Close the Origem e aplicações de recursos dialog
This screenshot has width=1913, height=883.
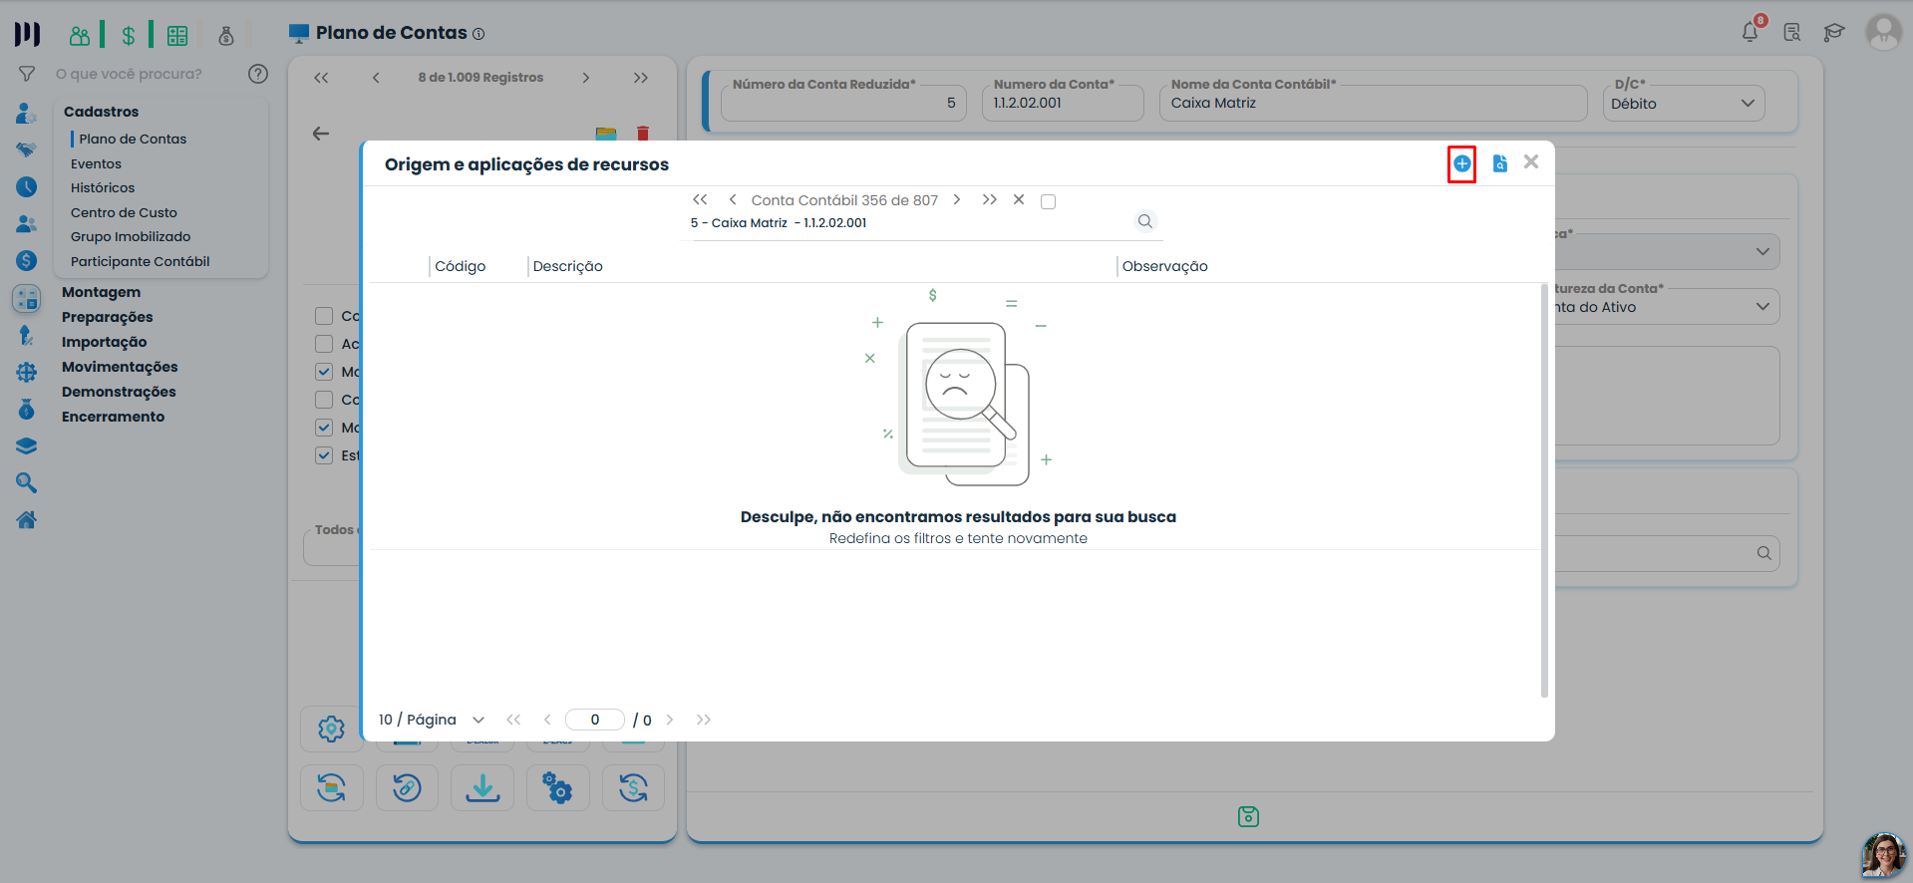tap(1531, 161)
